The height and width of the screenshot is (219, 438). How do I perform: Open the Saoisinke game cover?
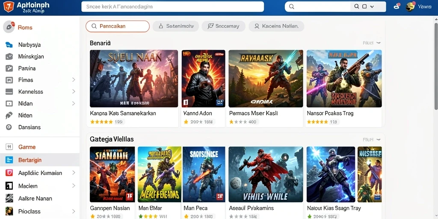point(204,175)
